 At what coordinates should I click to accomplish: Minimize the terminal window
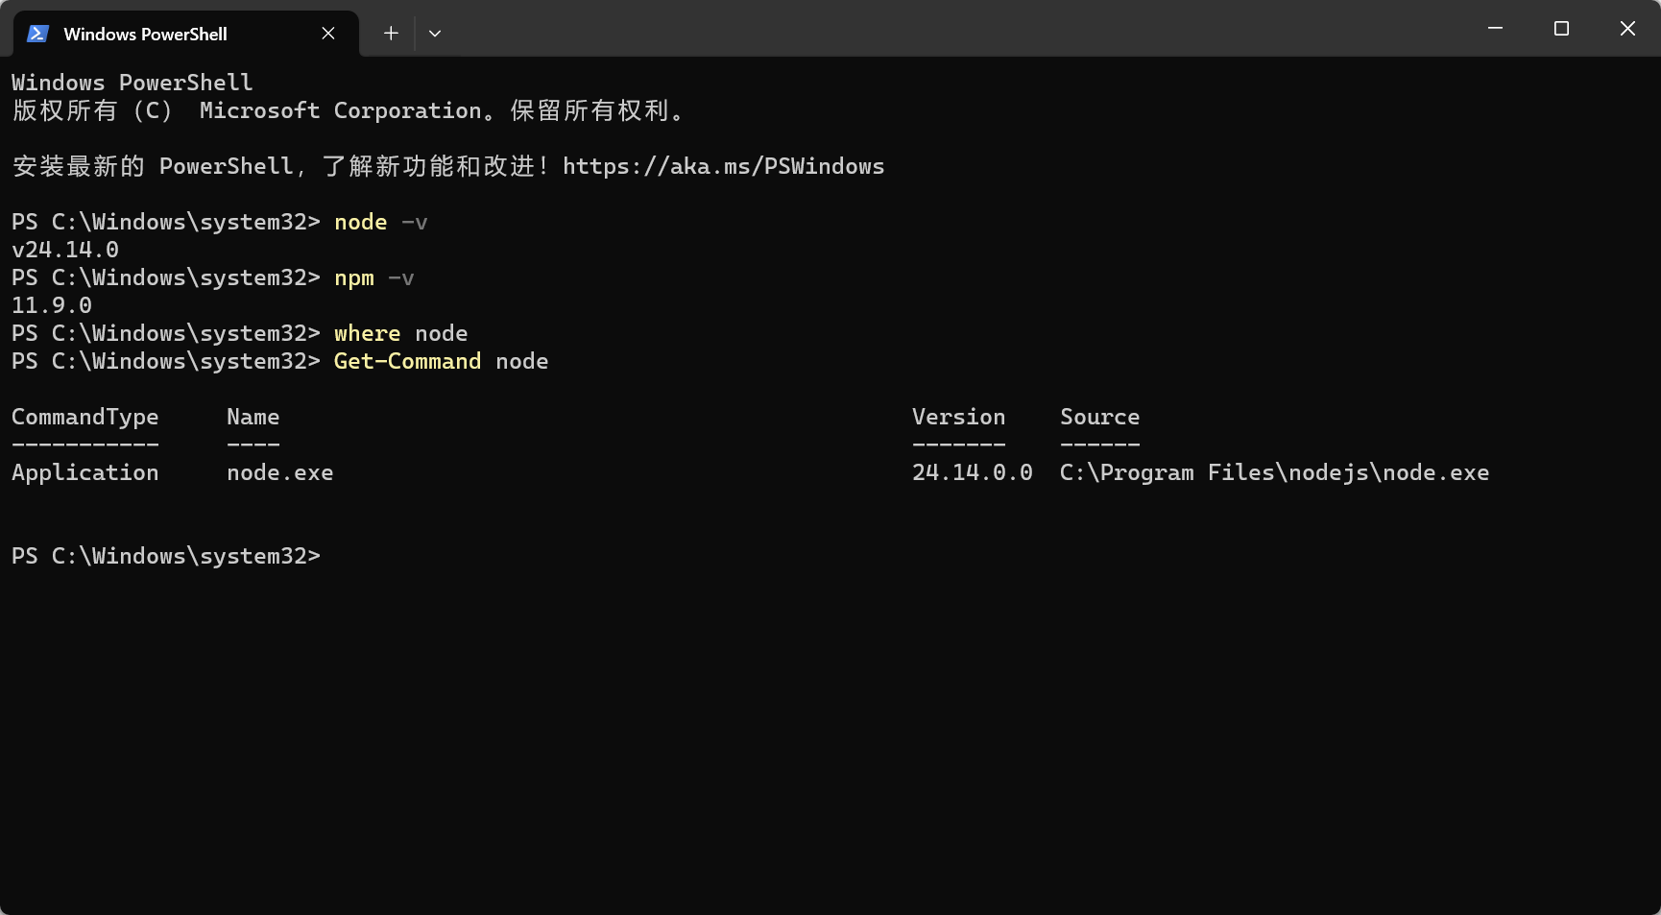[x=1495, y=29]
